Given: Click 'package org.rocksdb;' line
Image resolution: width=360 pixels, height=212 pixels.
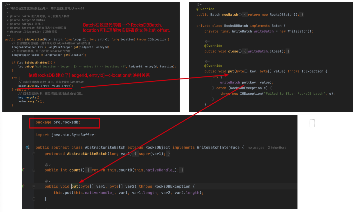Looking at the screenshot, I should tap(58, 122).
